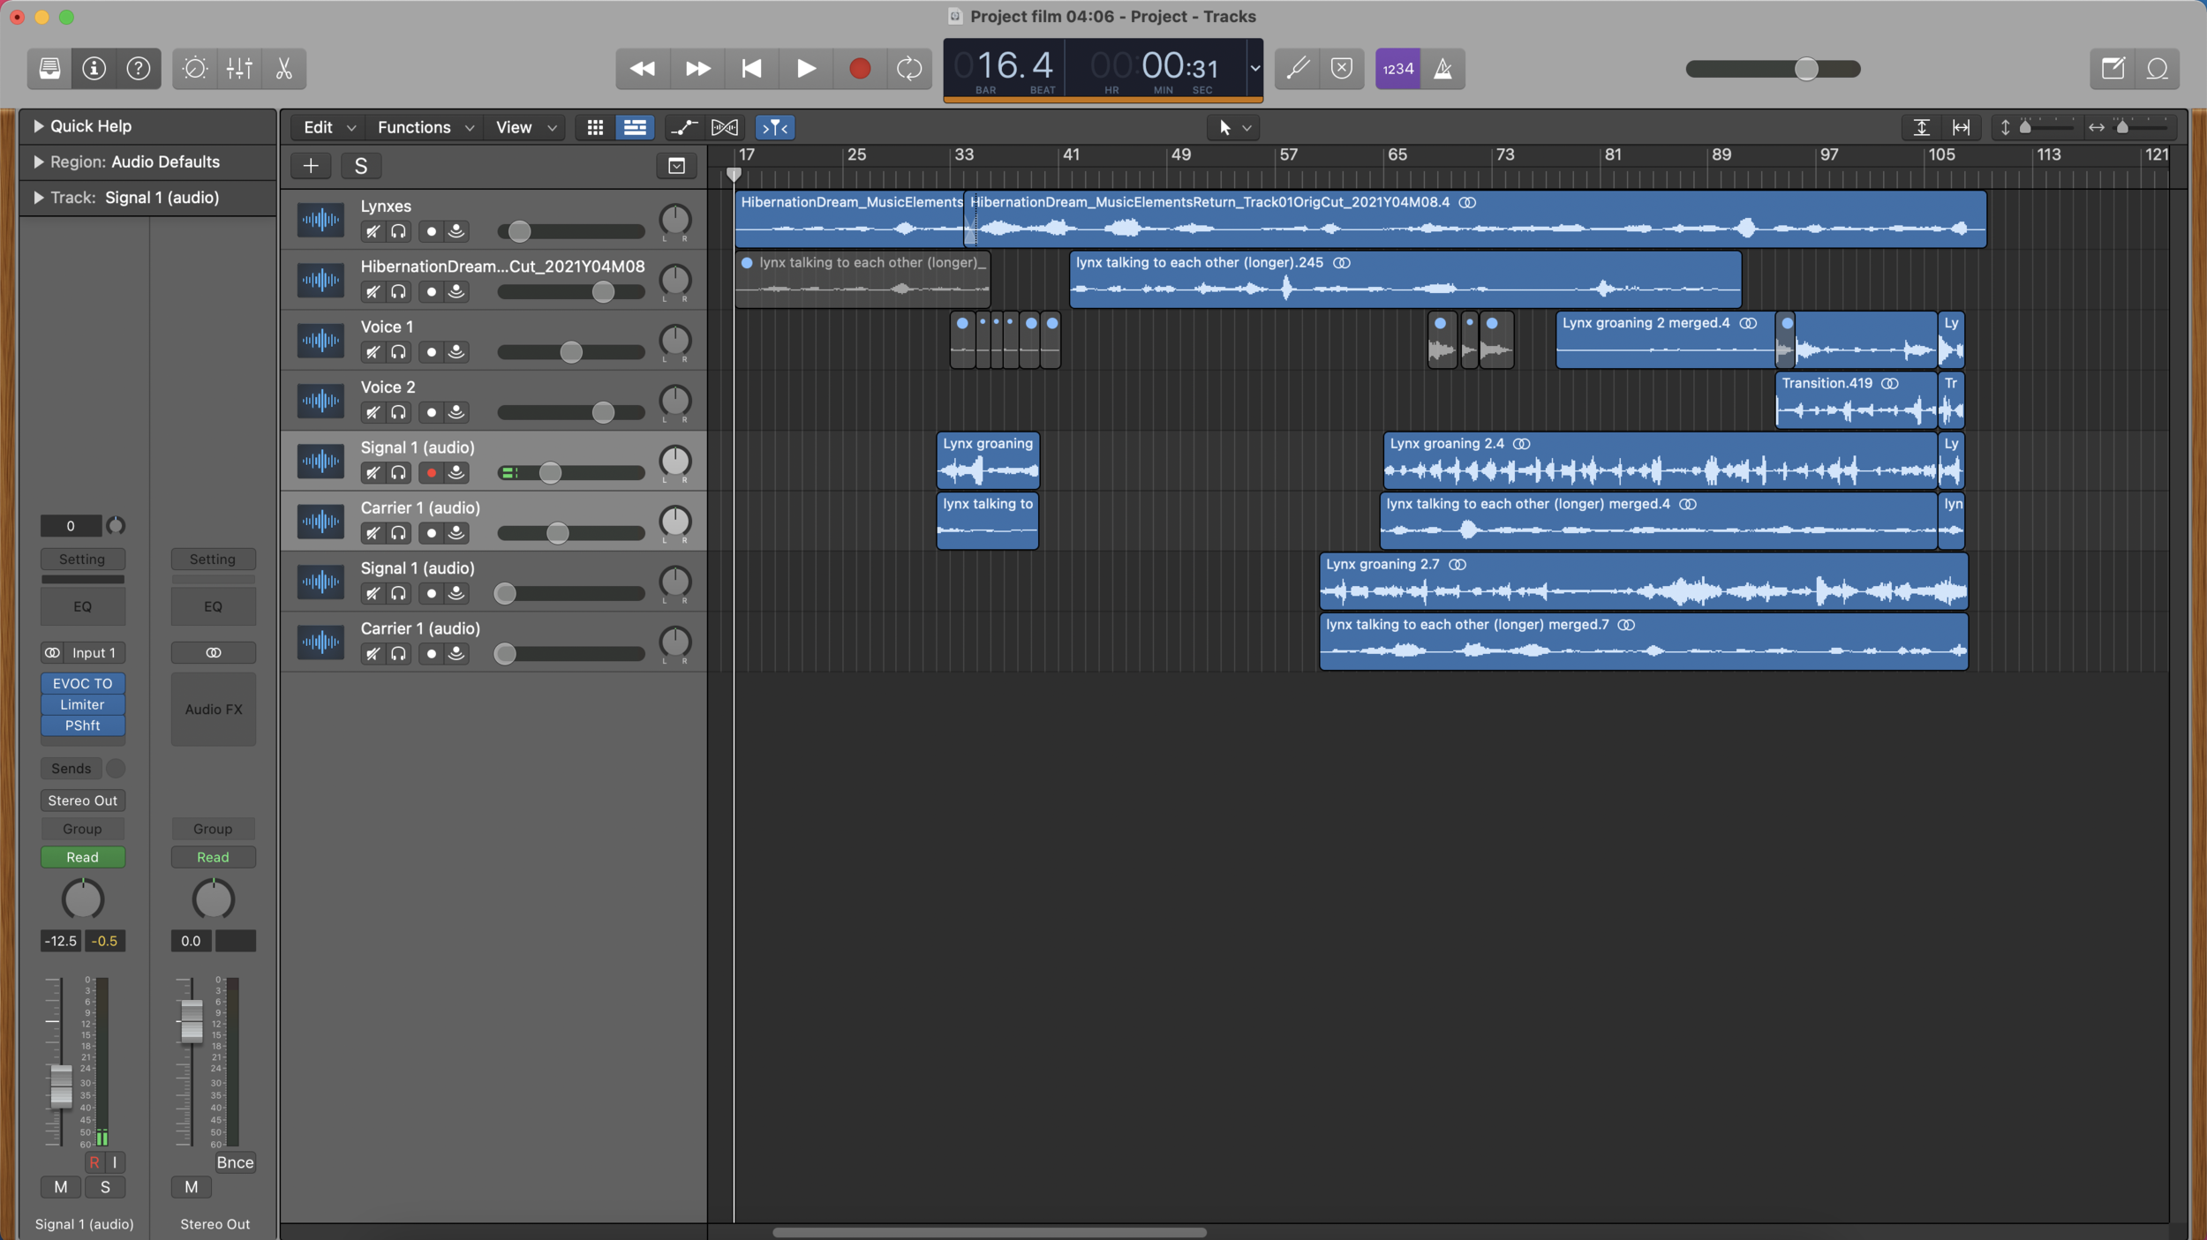Click the Stereo Out output slot
2207x1240 pixels.
click(82, 800)
